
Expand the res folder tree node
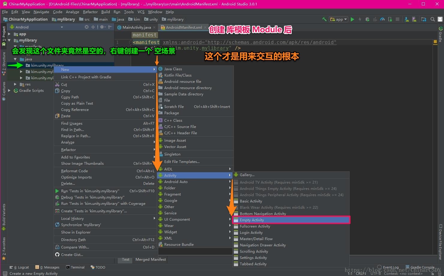coord(15,84)
